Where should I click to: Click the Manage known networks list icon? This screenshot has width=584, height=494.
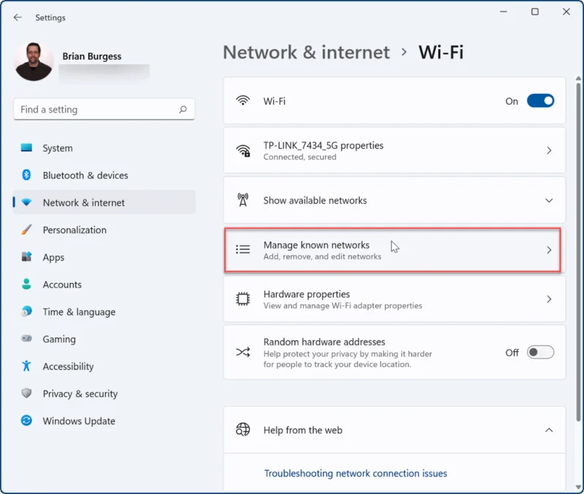[x=243, y=249]
